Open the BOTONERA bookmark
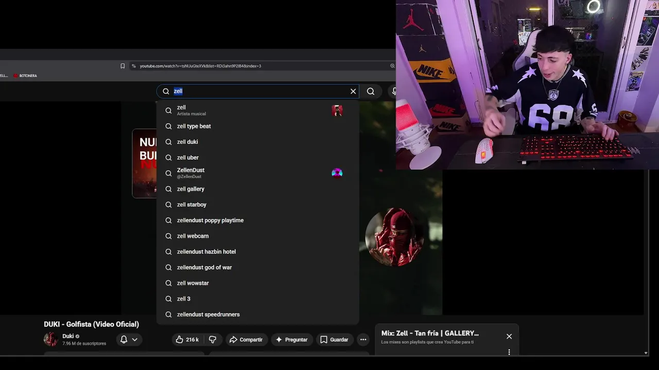The image size is (659, 370). (x=25, y=76)
